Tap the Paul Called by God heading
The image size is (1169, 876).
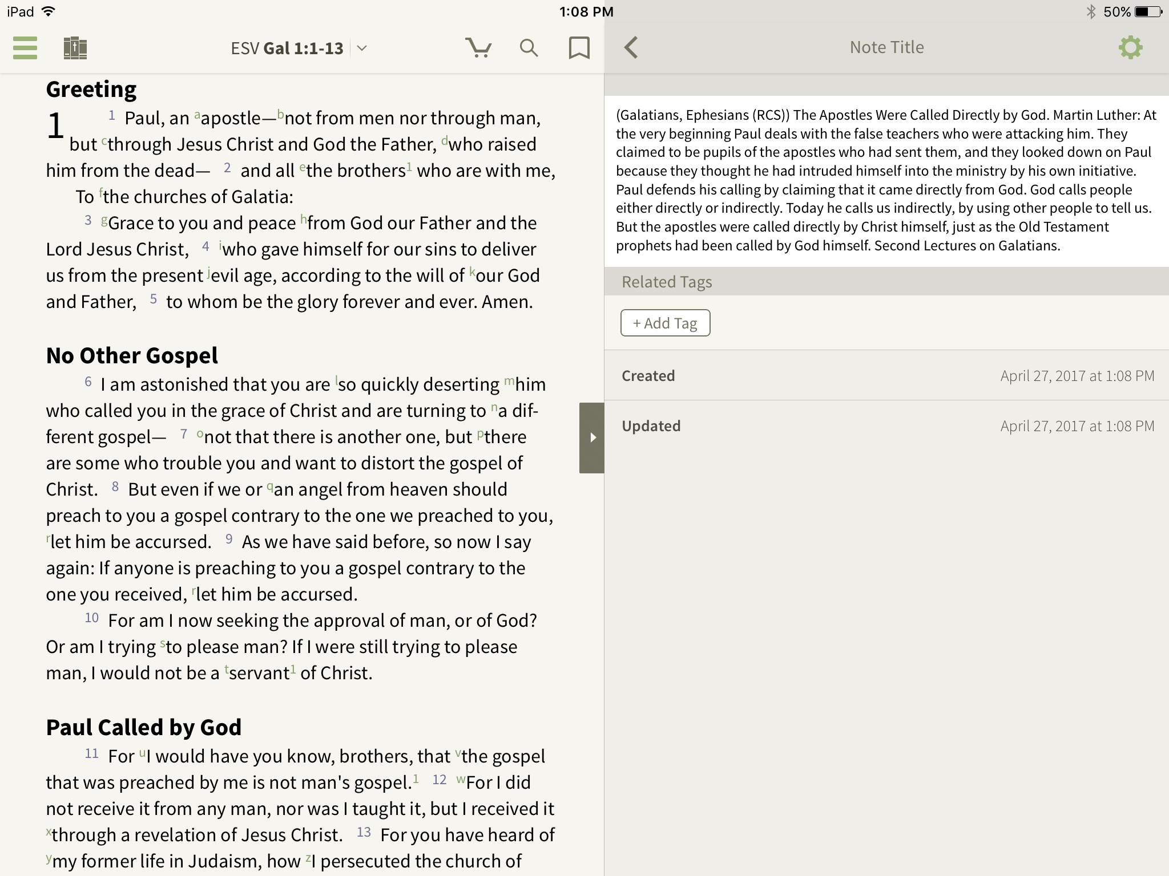click(144, 728)
